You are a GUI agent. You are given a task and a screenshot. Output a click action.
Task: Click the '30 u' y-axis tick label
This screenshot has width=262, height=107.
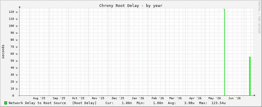(x=14, y=75)
